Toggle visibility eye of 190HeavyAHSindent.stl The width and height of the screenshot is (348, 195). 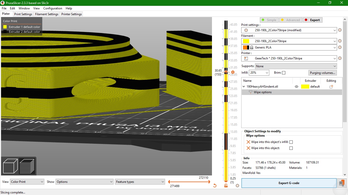coord(296,87)
